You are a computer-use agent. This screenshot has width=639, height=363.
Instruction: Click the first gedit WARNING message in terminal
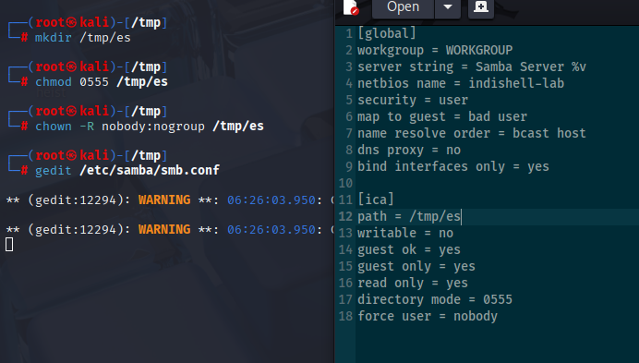tap(170, 200)
